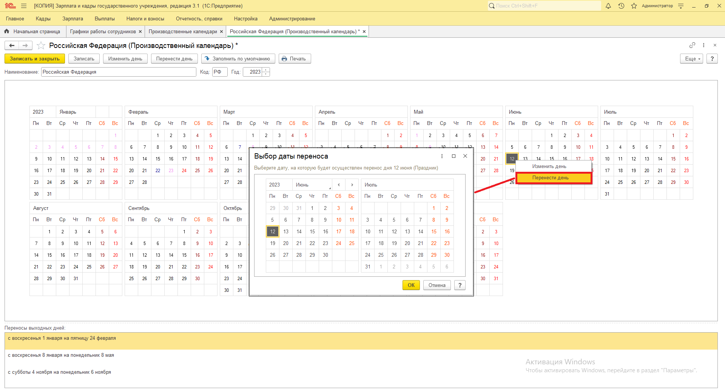Close the Выбор даты переноса dialog
The width and height of the screenshot is (725, 390).
(x=465, y=156)
